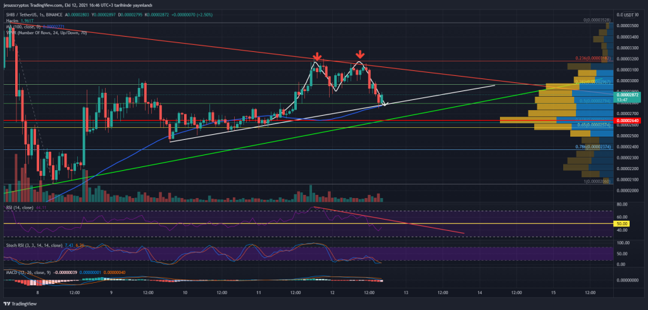Click the yellow 50.00 RSI level label
This screenshot has height=310, width=648.
(x=621, y=223)
